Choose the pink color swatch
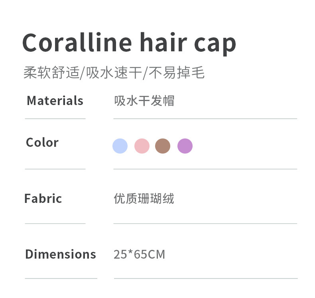315x298 pixels. [x=142, y=146]
